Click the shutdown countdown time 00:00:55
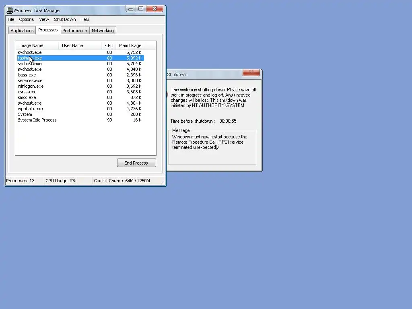Screen dimensions: 412x309 [228, 121]
